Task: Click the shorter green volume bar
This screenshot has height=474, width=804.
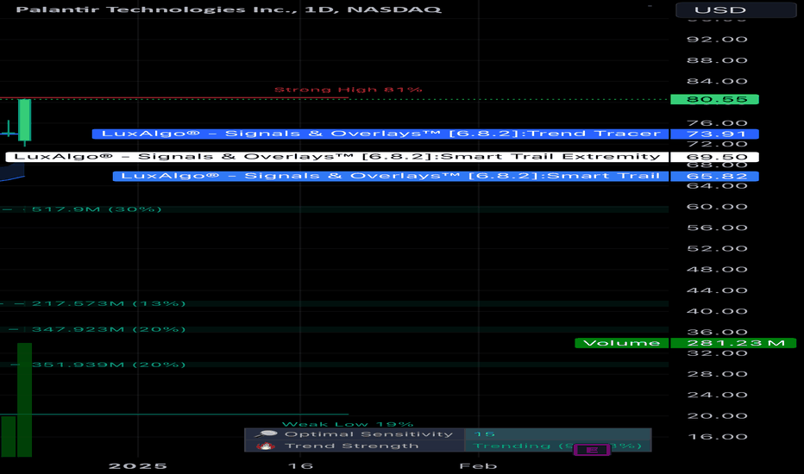Action: tap(9, 436)
